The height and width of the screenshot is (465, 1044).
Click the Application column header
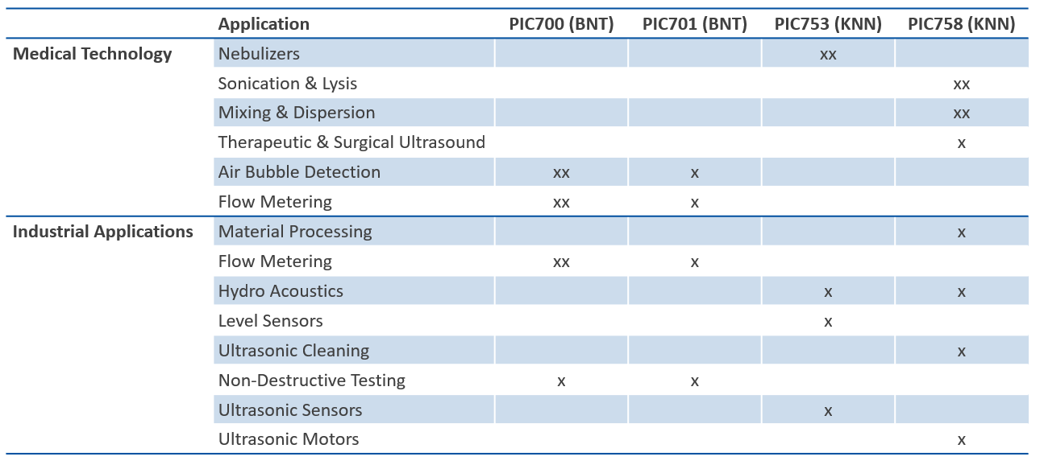pyautogui.click(x=264, y=24)
